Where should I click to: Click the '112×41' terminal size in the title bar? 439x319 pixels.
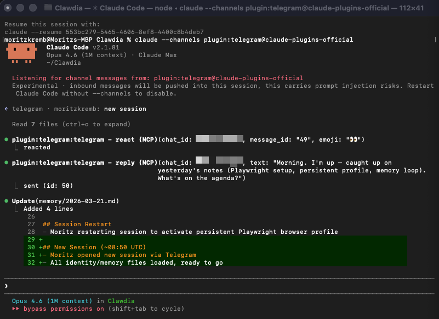pos(411,8)
